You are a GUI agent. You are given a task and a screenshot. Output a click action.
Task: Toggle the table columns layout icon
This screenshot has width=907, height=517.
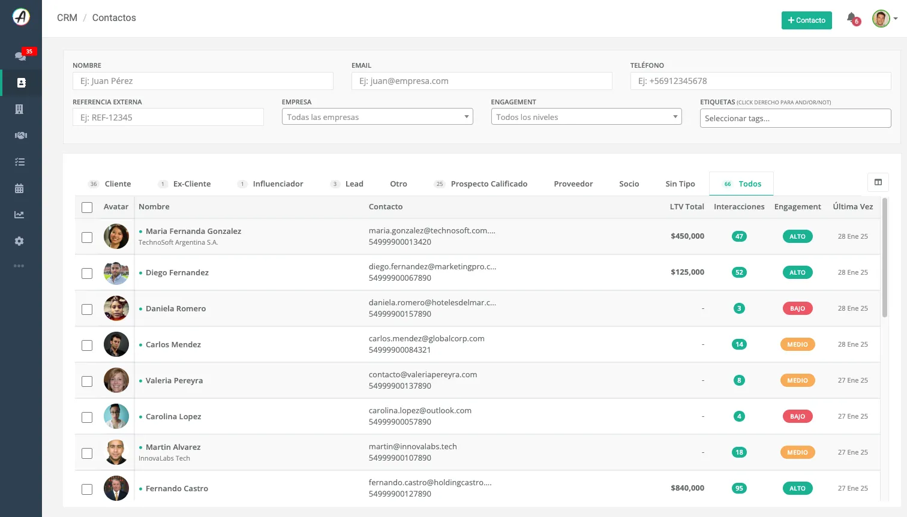(878, 182)
